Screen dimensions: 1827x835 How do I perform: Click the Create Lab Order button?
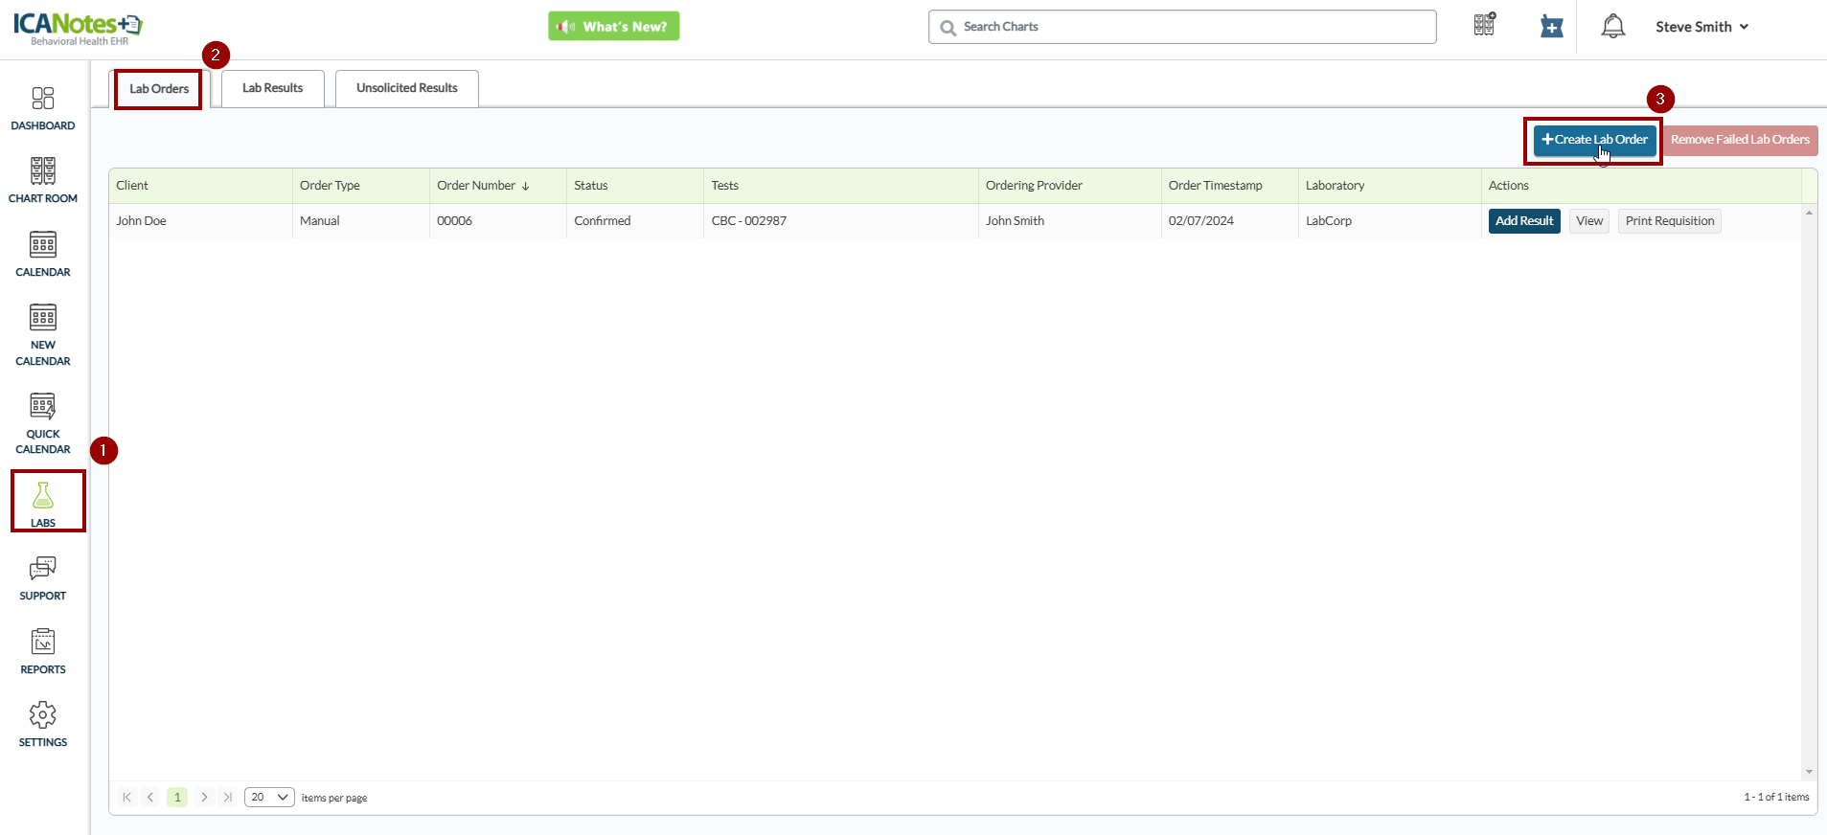(x=1594, y=140)
